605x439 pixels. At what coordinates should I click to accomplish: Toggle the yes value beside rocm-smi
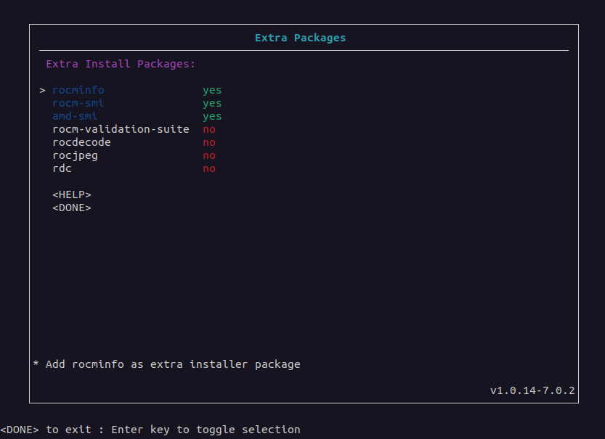pos(212,104)
